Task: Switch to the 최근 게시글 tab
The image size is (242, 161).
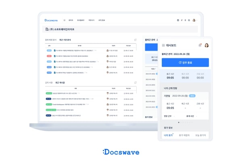Action: point(59,83)
